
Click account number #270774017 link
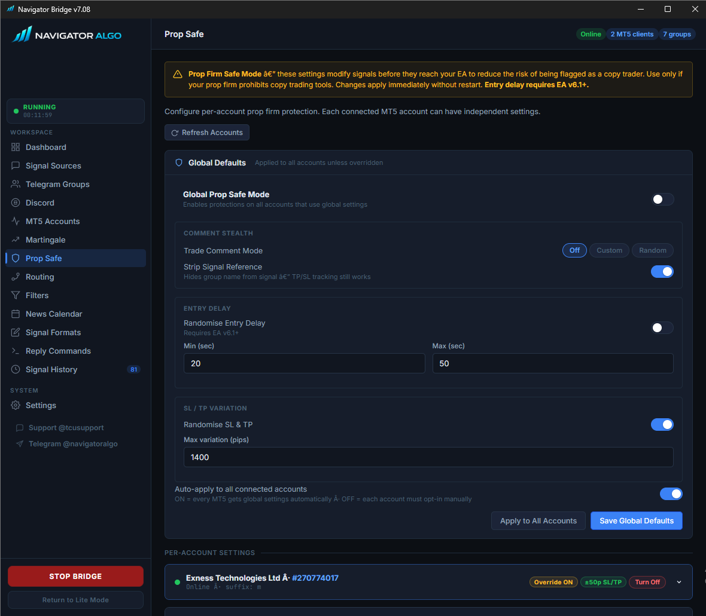click(x=315, y=578)
